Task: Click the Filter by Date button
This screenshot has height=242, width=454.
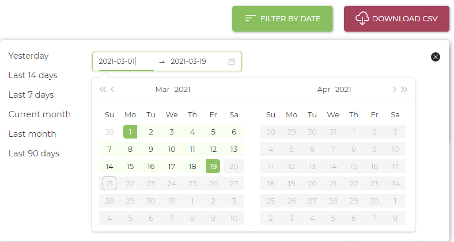Action: click(x=282, y=19)
